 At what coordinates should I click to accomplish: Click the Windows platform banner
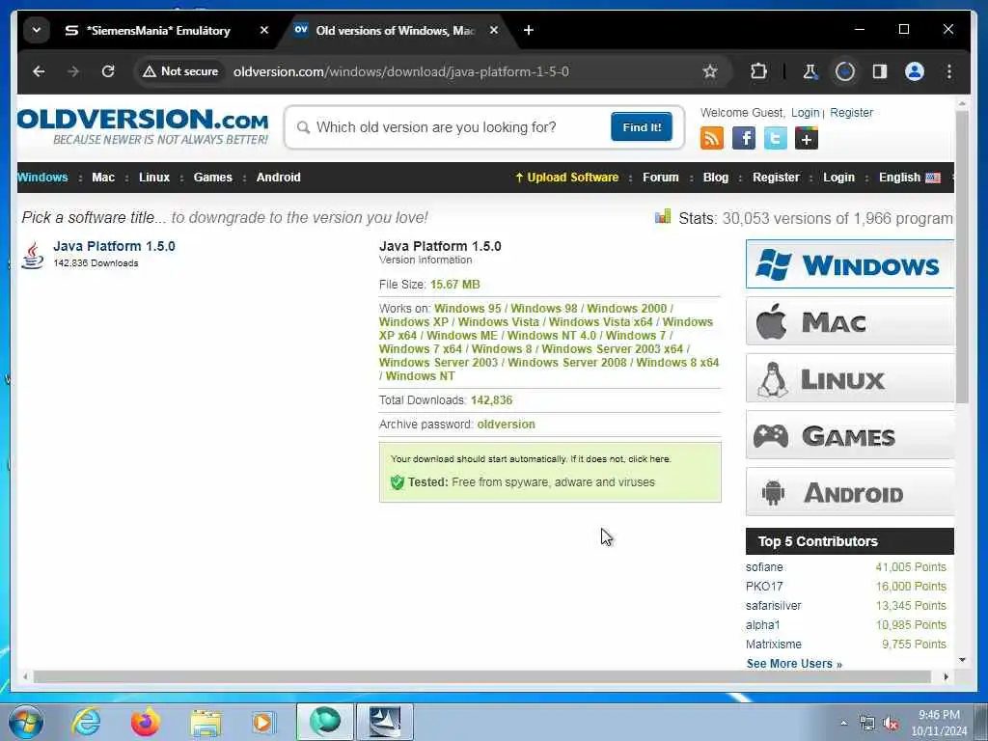[x=849, y=264]
